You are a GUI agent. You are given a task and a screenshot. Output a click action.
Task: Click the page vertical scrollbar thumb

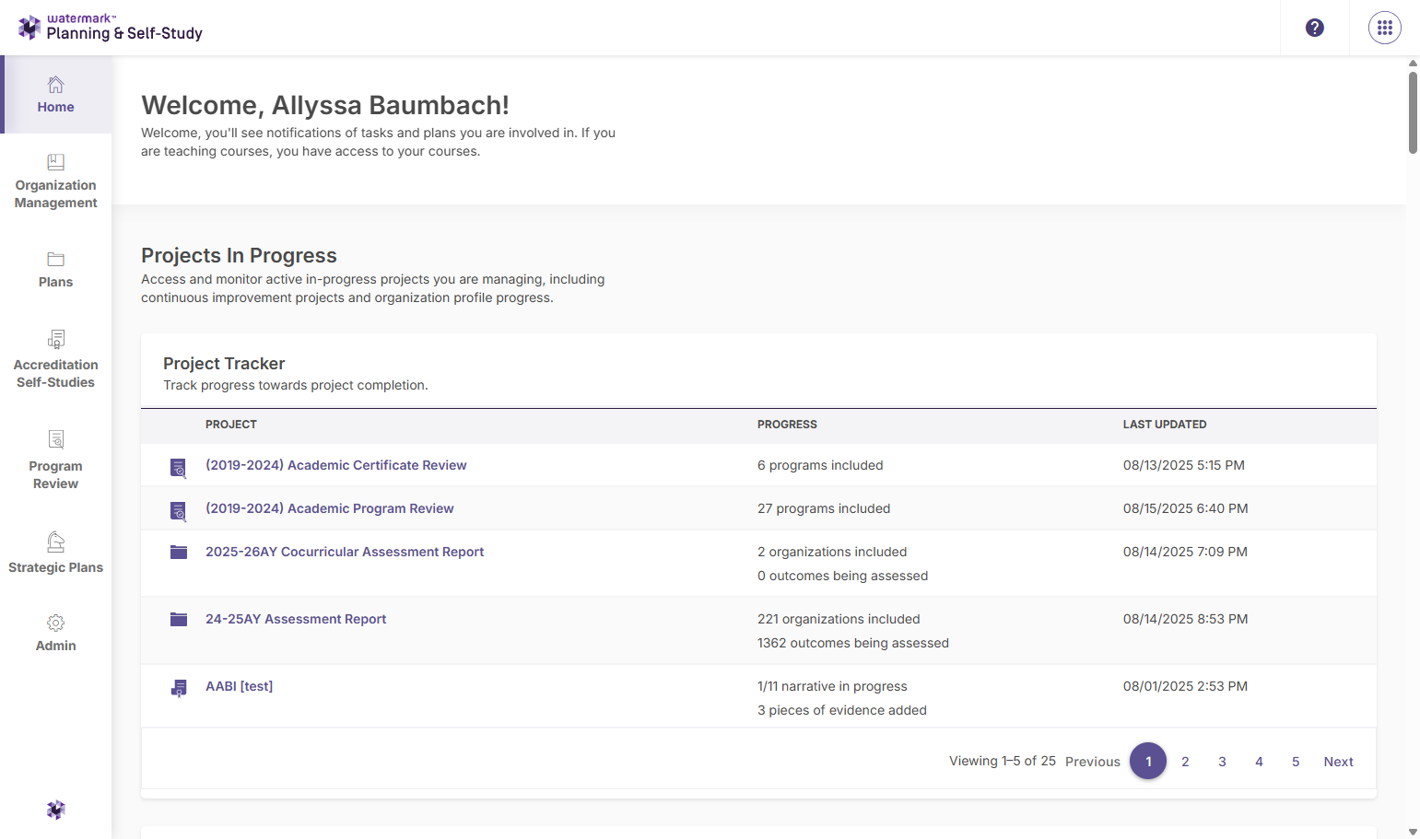pyautogui.click(x=1413, y=112)
